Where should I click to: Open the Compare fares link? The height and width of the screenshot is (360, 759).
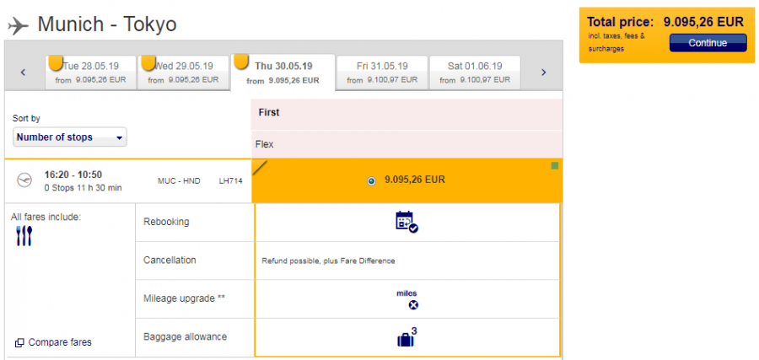[59, 342]
